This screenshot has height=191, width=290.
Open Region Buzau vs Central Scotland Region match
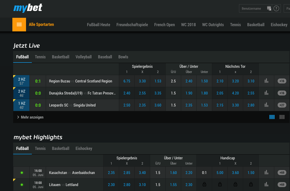(80, 81)
